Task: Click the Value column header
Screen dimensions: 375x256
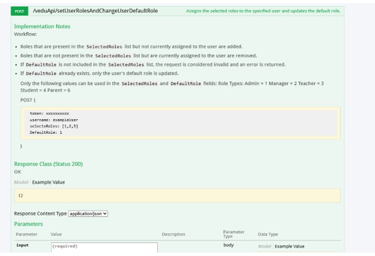Action: (56, 234)
